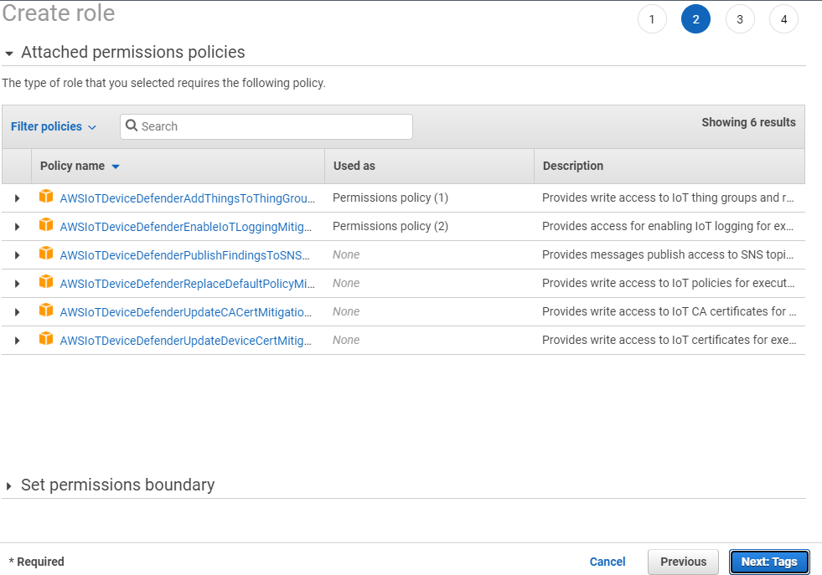Click the sort arrow next to Policy name

pos(116,166)
